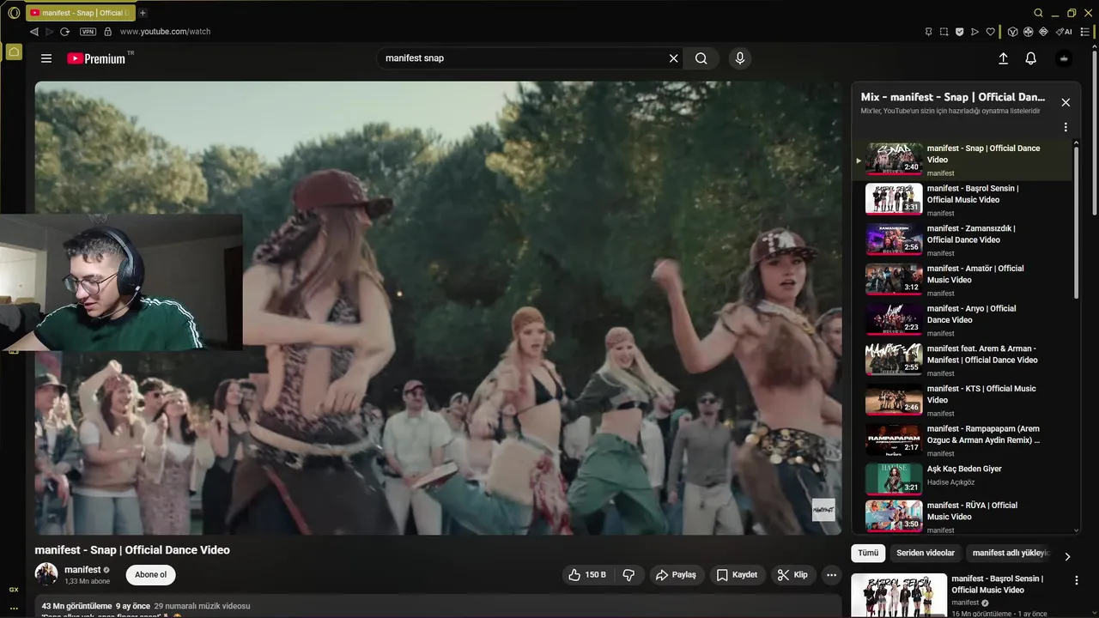The image size is (1099, 618).
Task: Open 'Aşk Kaç Beden Giyer' by Hadise Açıkgöz
Action: tap(962, 479)
